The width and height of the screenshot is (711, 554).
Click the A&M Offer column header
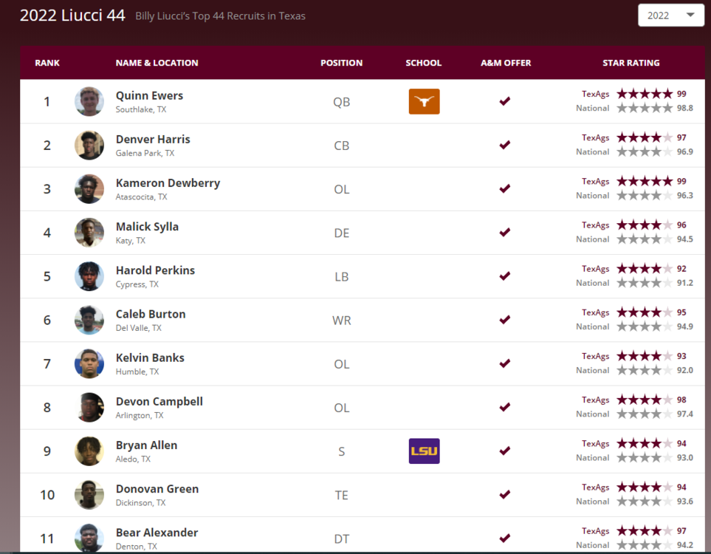click(x=505, y=63)
